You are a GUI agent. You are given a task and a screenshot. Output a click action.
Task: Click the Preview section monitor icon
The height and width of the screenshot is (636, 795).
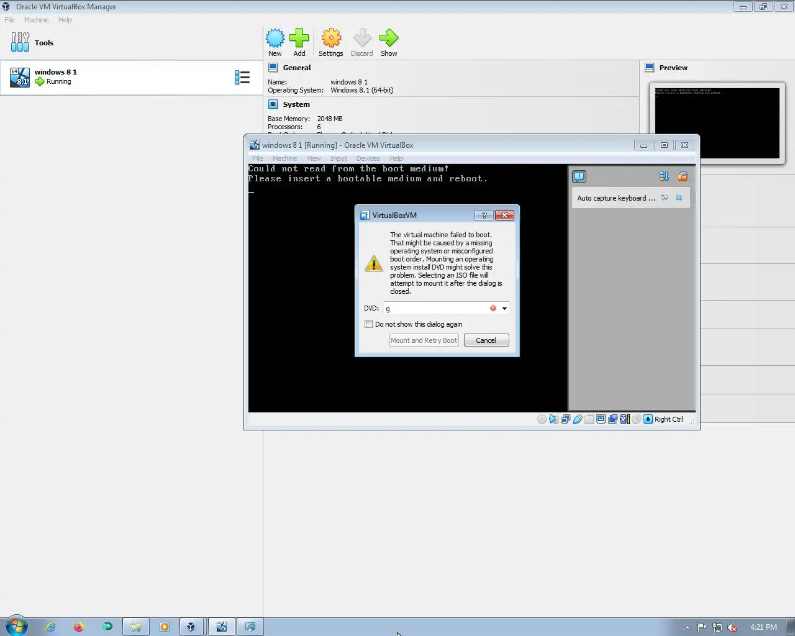650,68
